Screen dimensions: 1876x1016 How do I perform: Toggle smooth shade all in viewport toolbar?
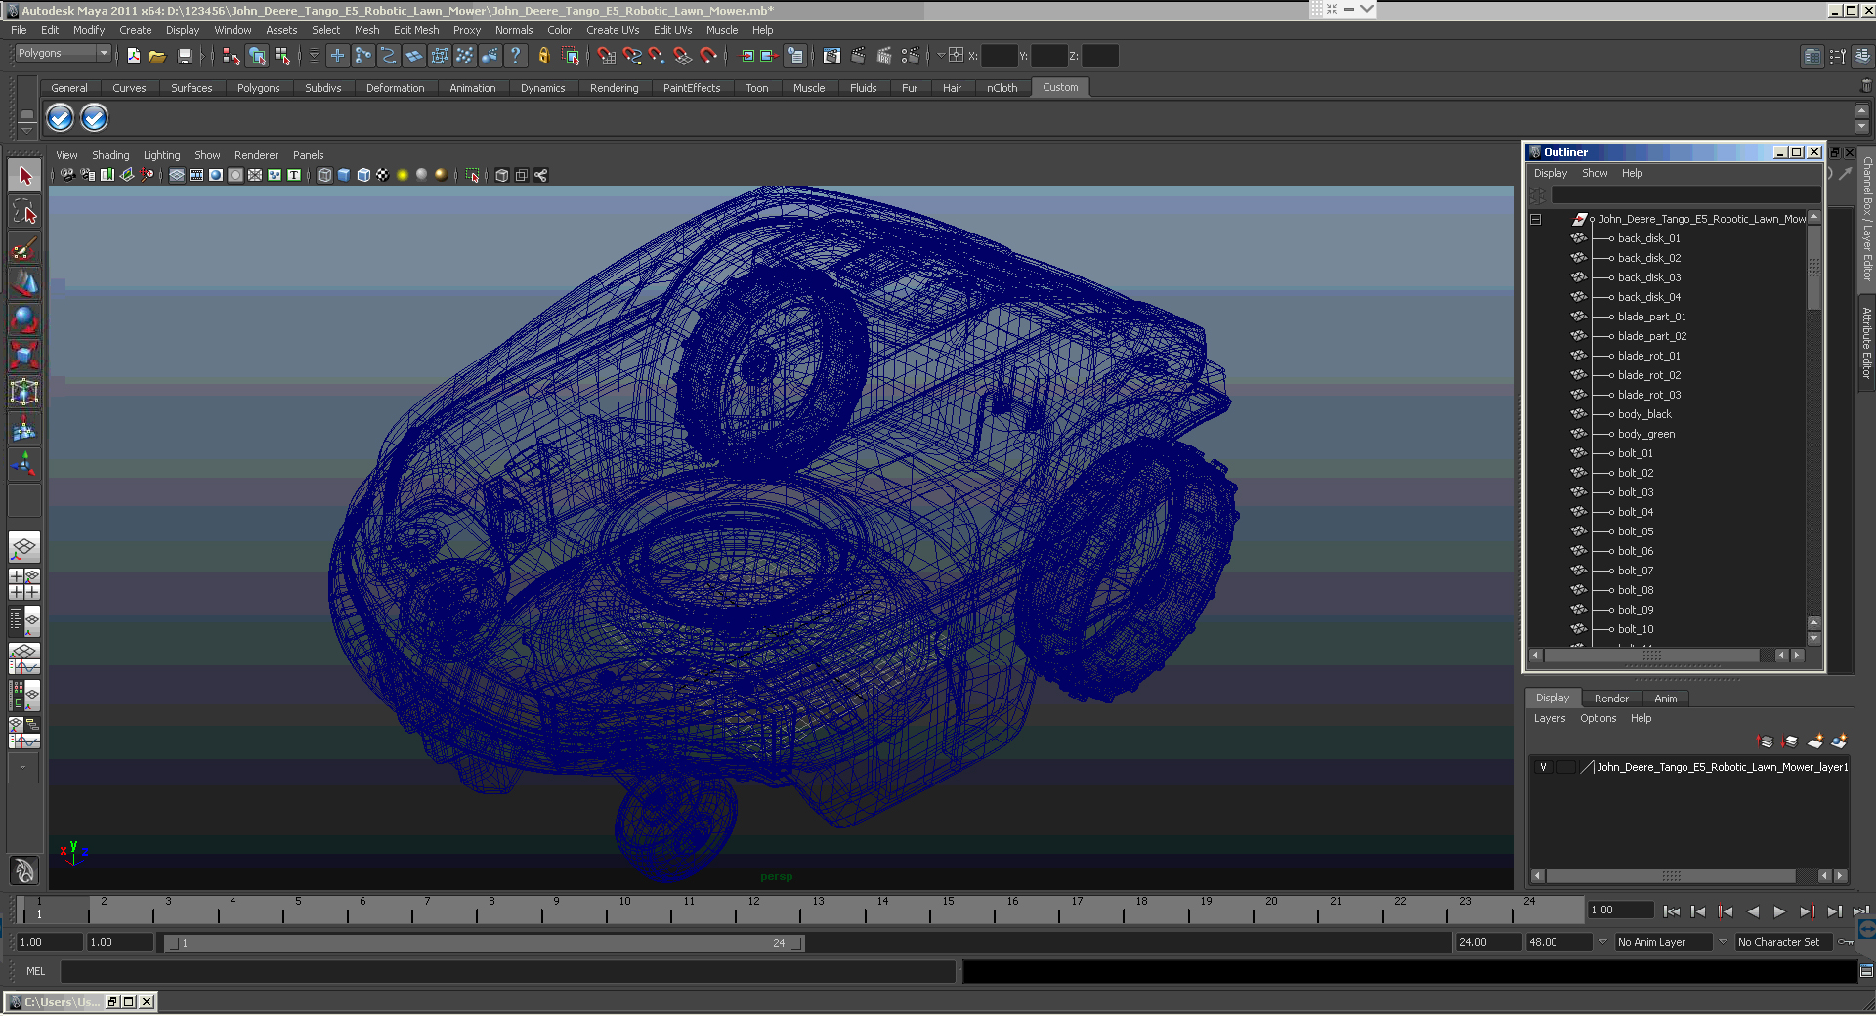(x=344, y=176)
